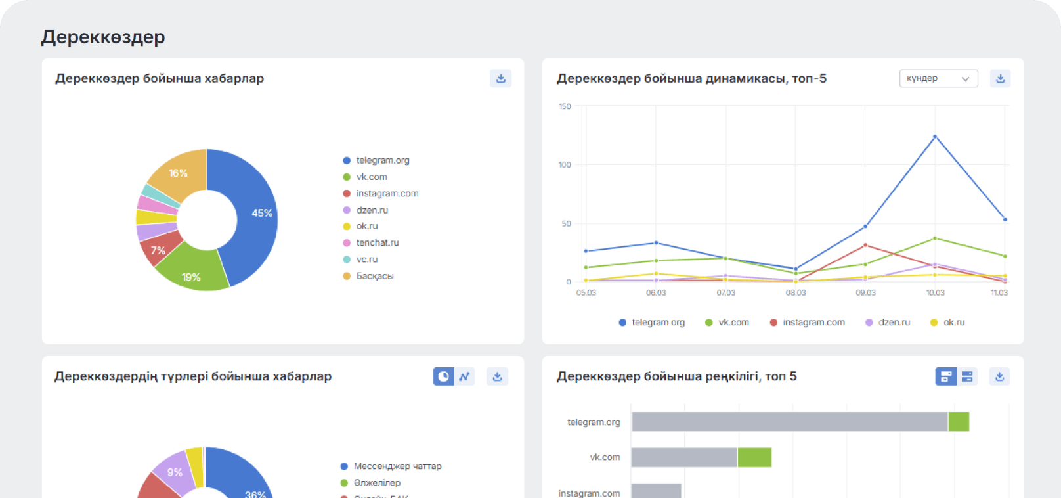Toggle vk.com in the pie chart legend
Viewport: 1061px width, 498px height.
coord(365,177)
